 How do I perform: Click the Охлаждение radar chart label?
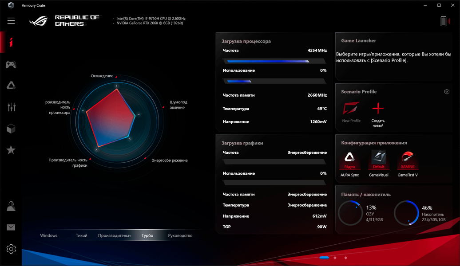[x=102, y=76]
